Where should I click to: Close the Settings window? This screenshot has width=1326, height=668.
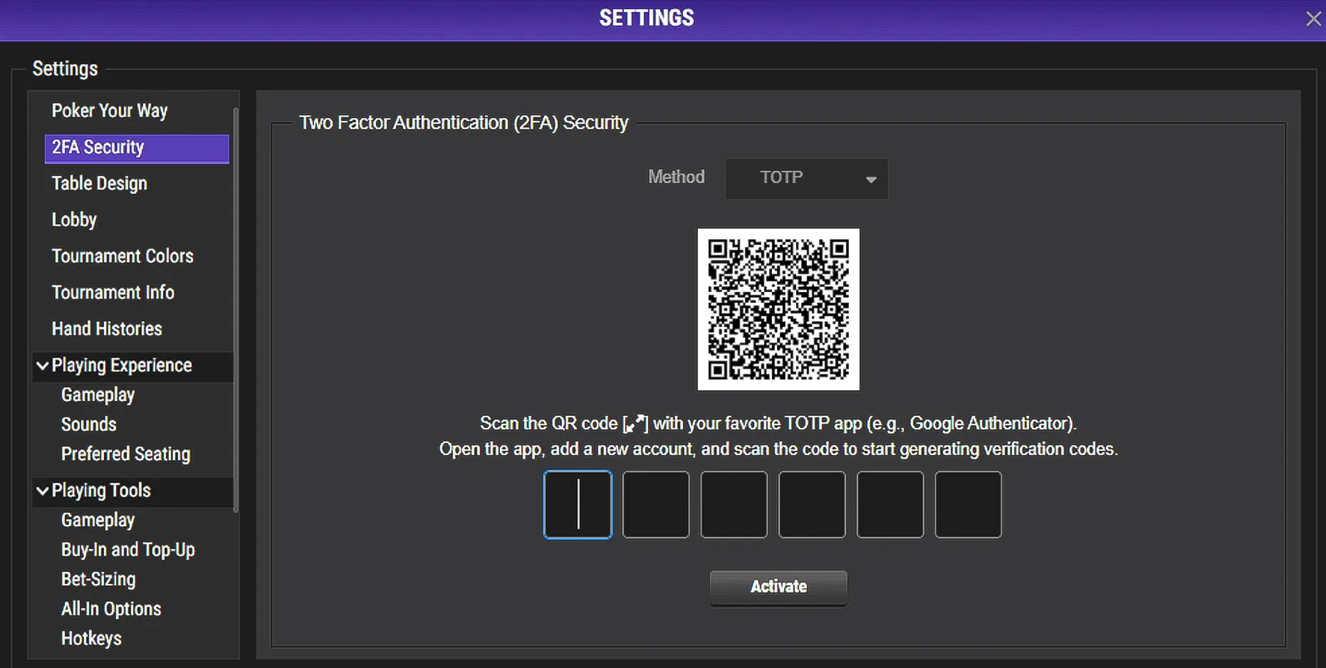pos(1312,19)
